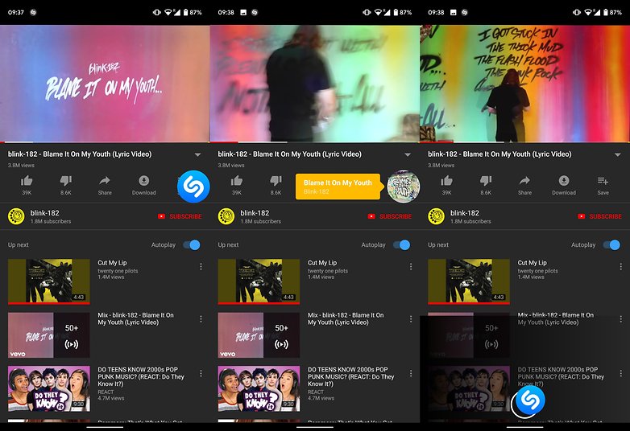The width and height of the screenshot is (630, 431).
Task: Tap SUBSCRIBE button in left screen
Action: tap(180, 216)
